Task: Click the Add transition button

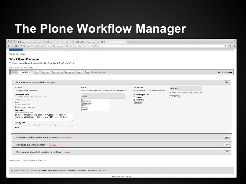Action: pyautogui.click(x=57, y=72)
